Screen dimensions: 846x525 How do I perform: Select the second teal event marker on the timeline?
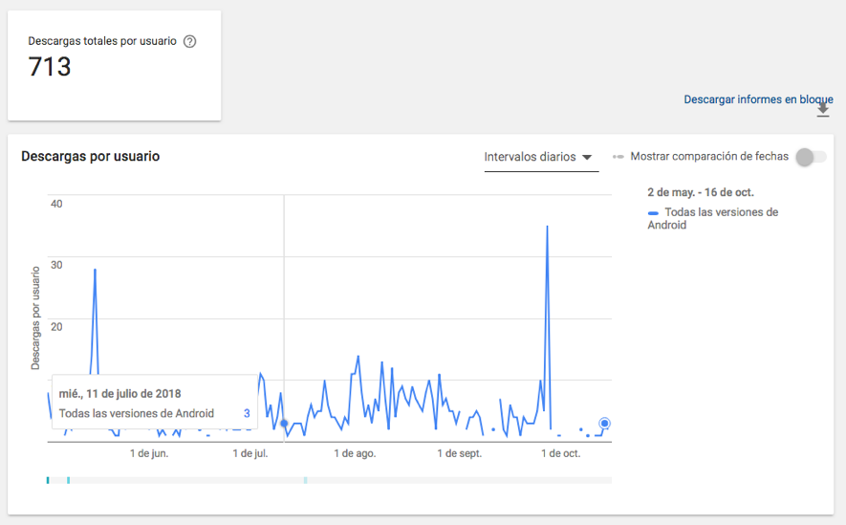[68, 480]
